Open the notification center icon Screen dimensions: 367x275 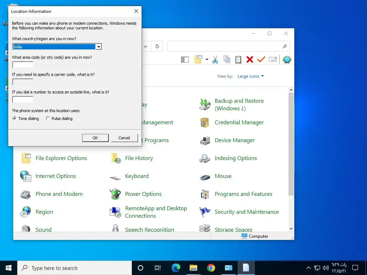click(355, 268)
